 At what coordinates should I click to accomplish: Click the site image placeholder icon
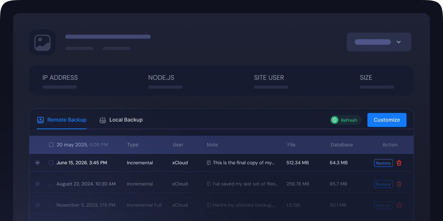(42, 42)
